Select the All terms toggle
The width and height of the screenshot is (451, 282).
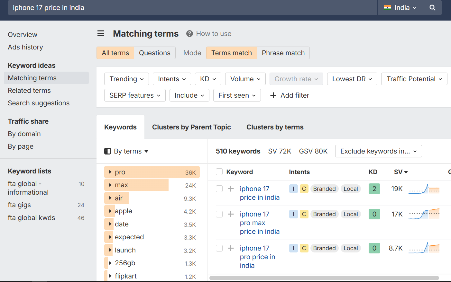point(115,53)
